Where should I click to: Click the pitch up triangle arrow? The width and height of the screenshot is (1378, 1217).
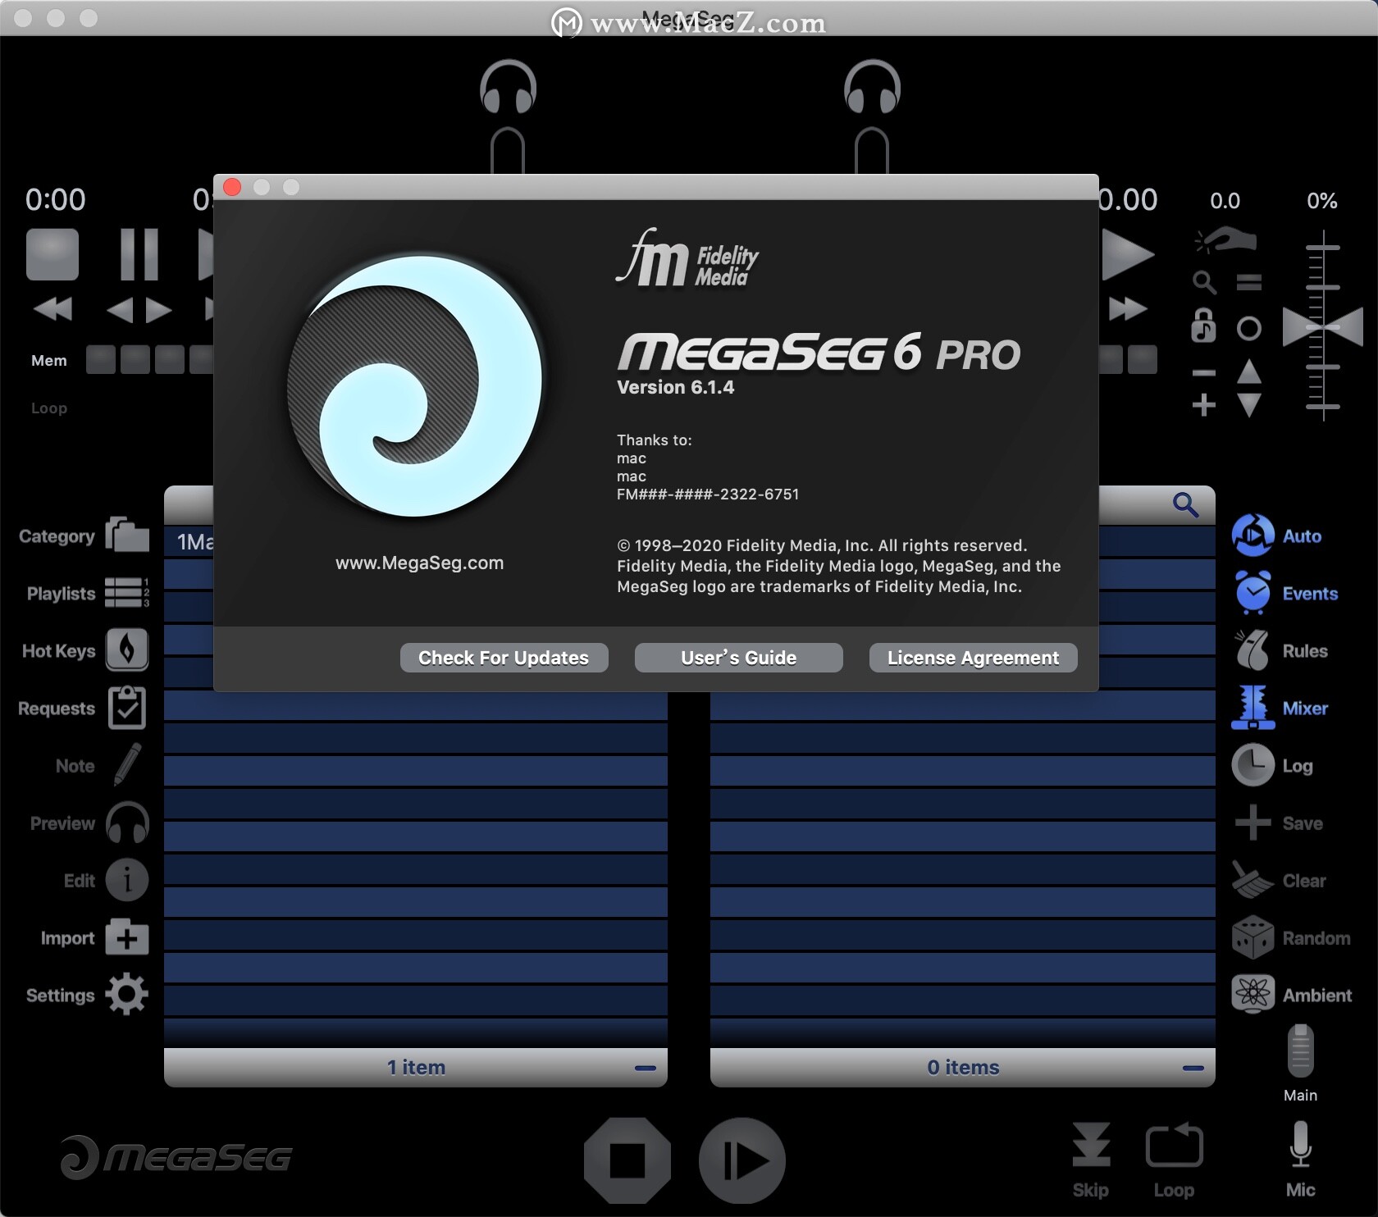point(1249,371)
